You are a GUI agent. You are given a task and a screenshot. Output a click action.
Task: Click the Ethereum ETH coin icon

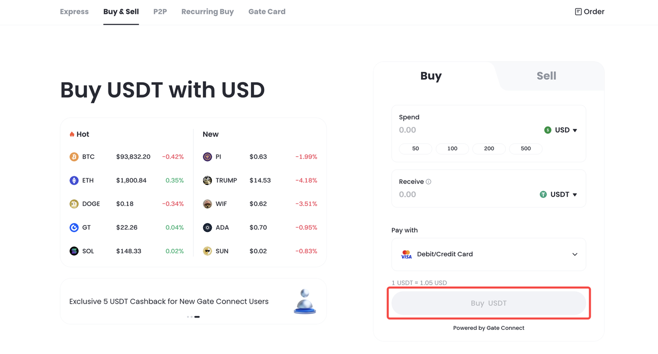tap(74, 180)
